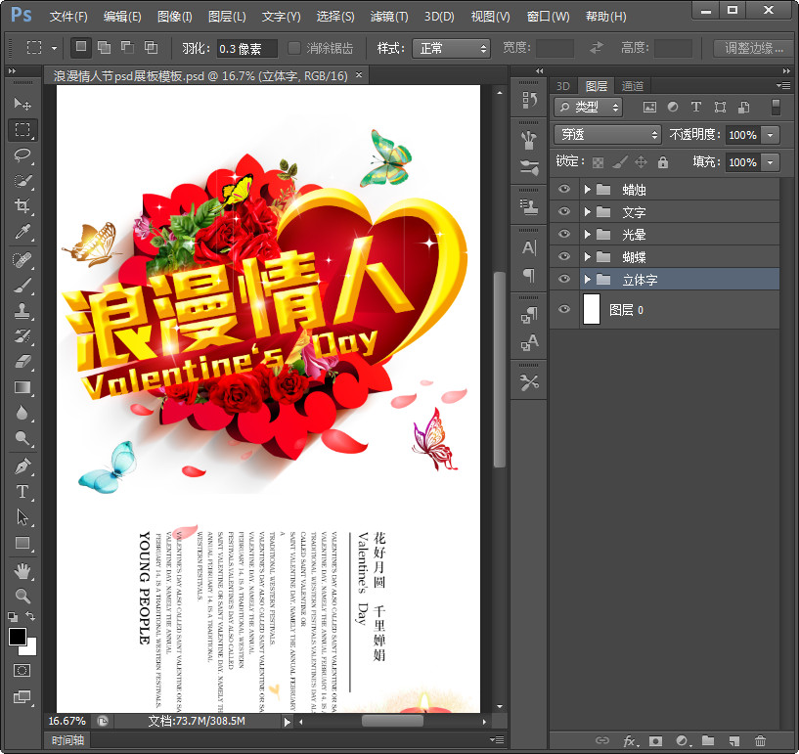
Task: Select the Horizontal Type tool
Action: [x=22, y=492]
